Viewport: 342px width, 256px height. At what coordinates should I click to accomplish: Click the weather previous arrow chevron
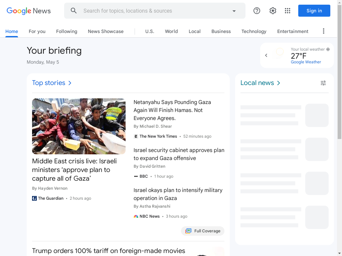(266, 55)
